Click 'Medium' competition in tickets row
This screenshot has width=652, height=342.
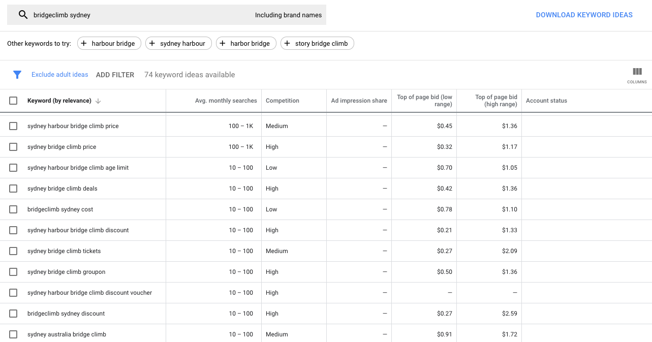click(277, 251)
